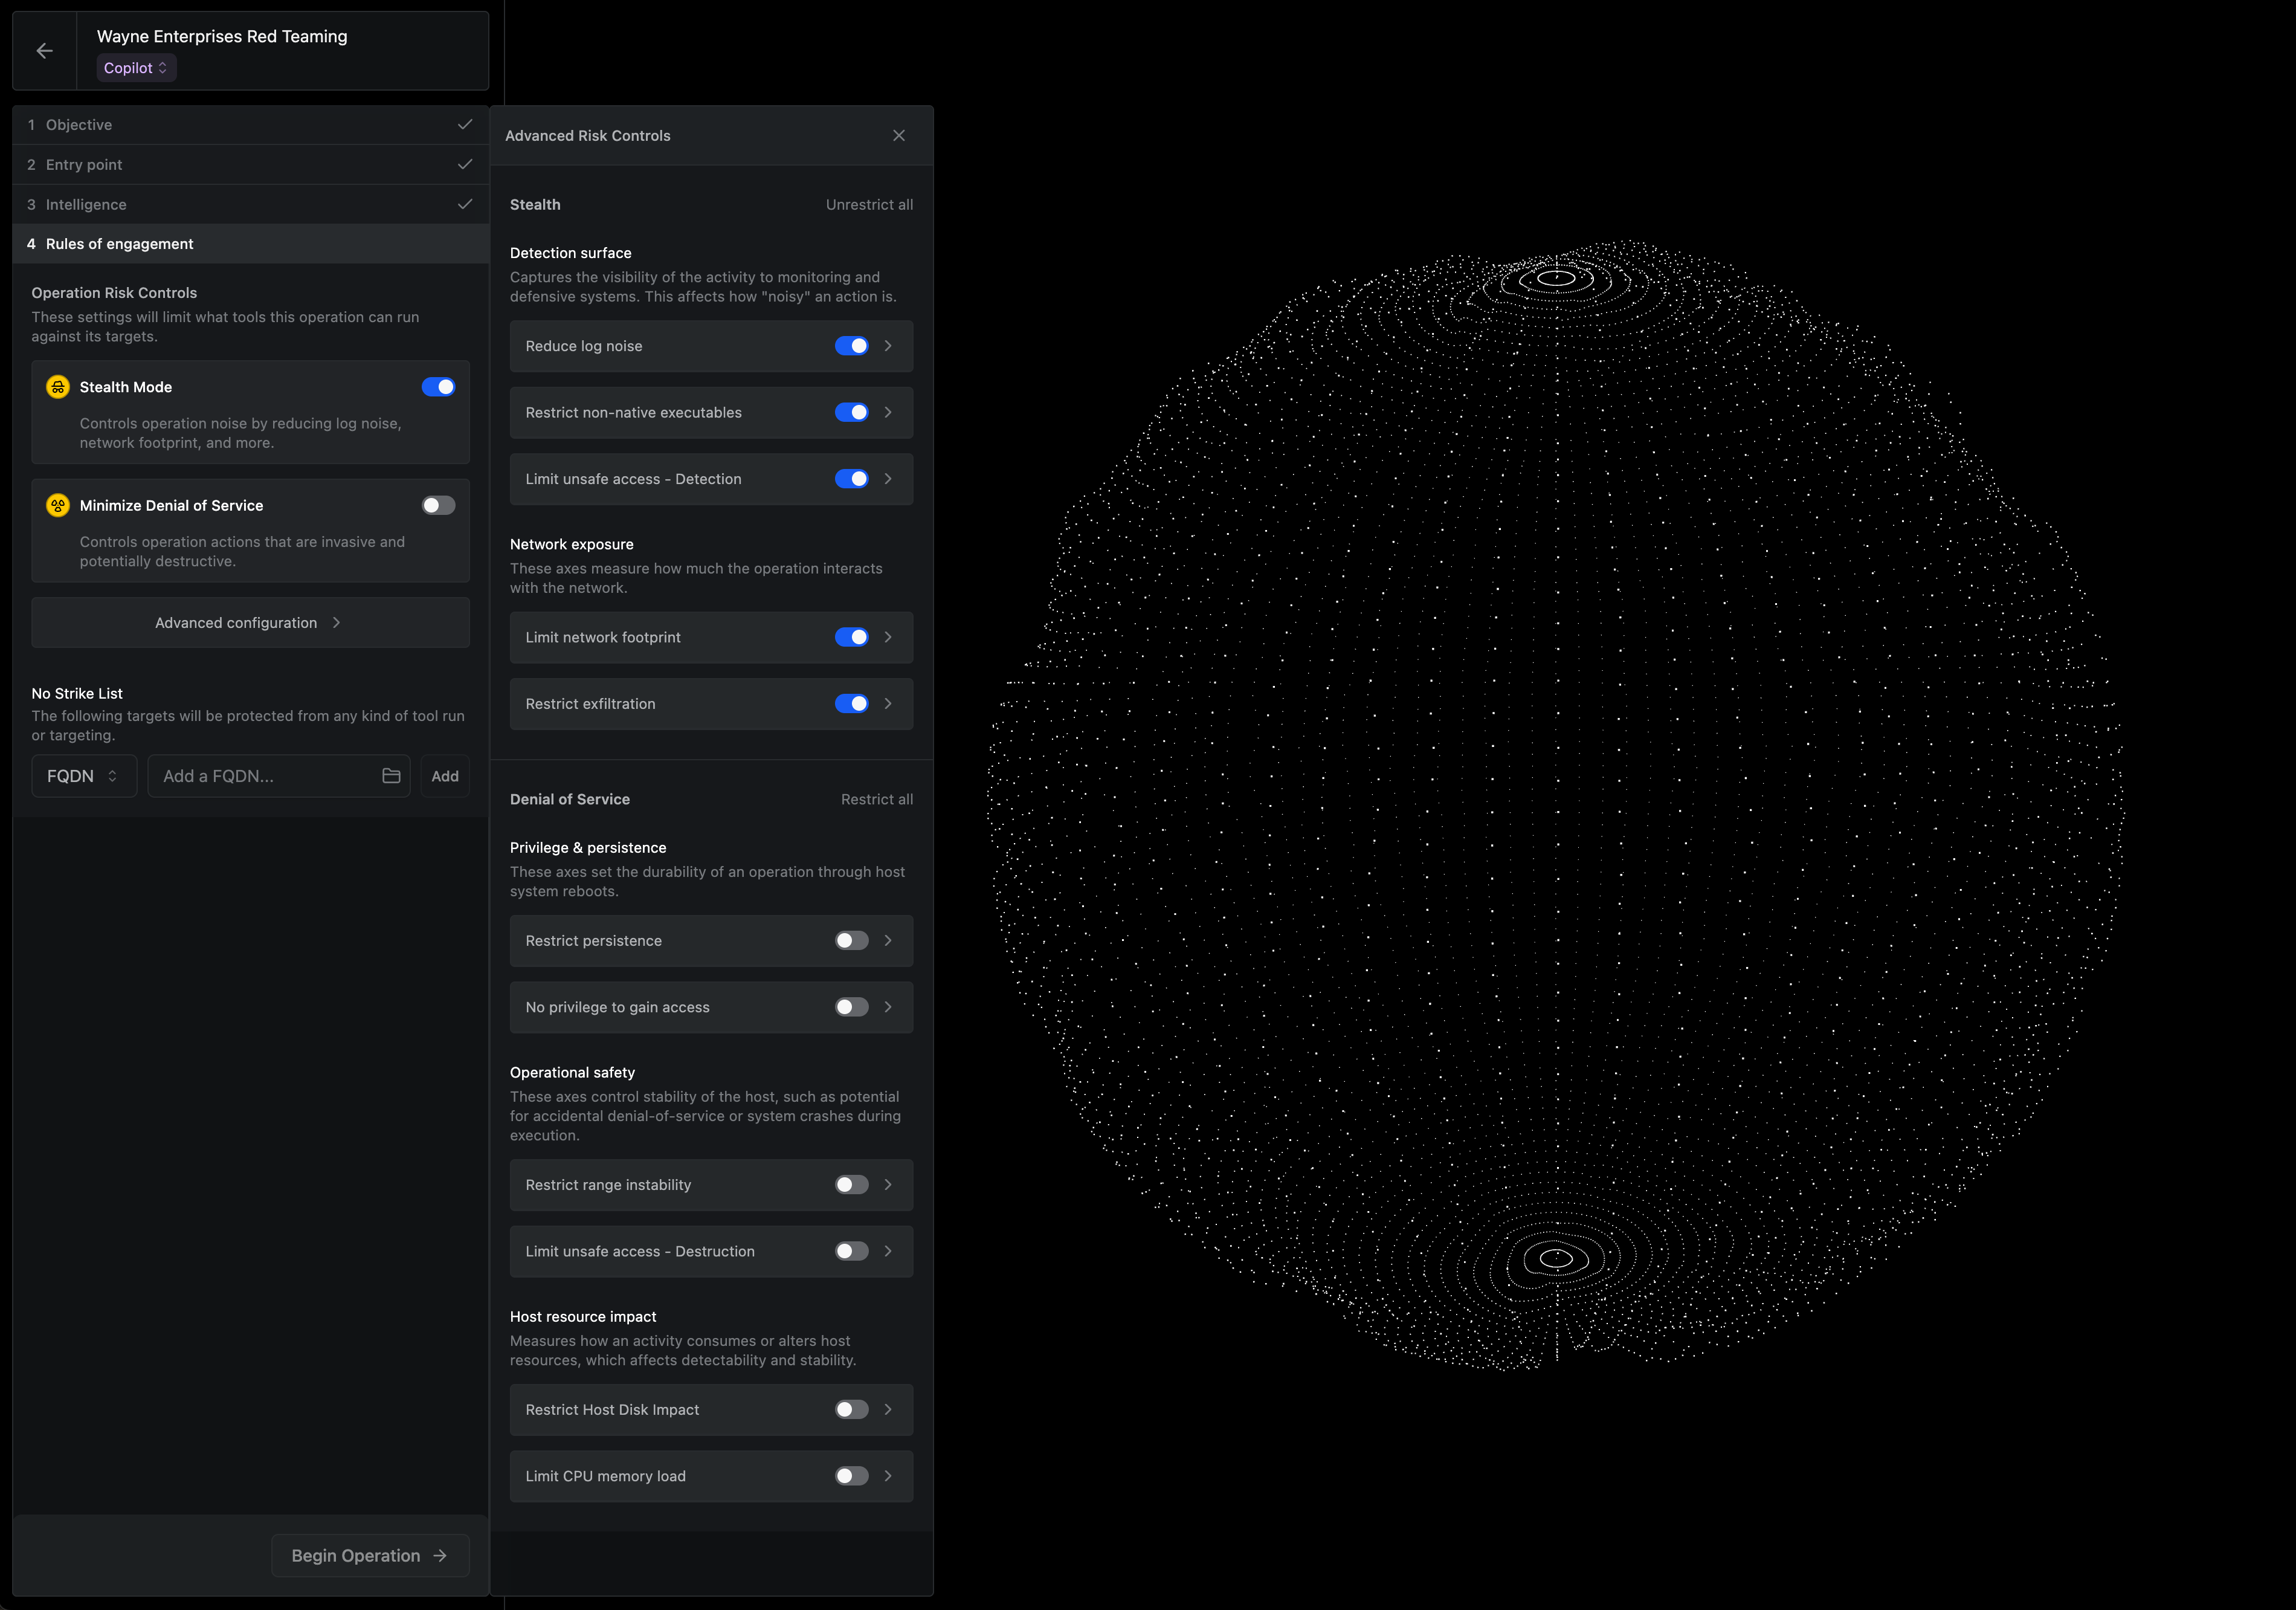Viewport: 2296px width, 1610px height.
Task: Click the back arrow icon
Action: (x=44, y=51)
